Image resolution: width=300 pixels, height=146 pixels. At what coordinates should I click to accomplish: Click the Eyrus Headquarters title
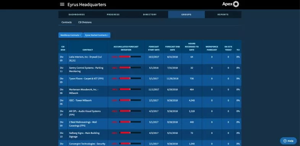[87, 5]
